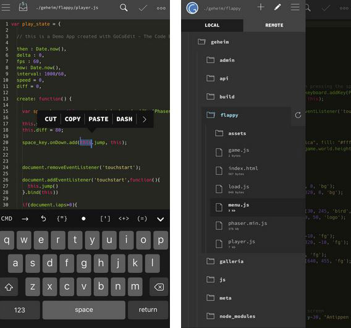The image size is (351, 328).
Task: Open the hamburger menu in the editor
Action: click(6, 7)
